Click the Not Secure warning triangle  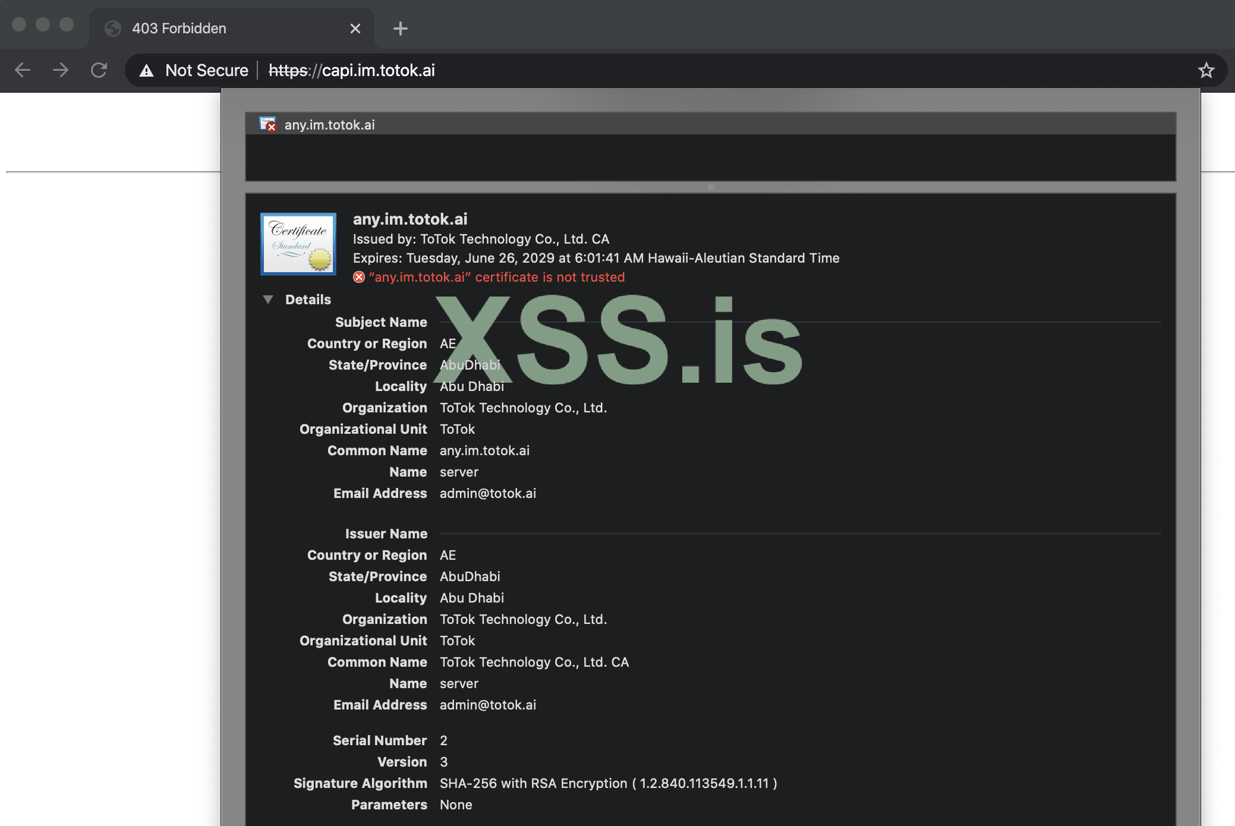click(x=146, y=71)
